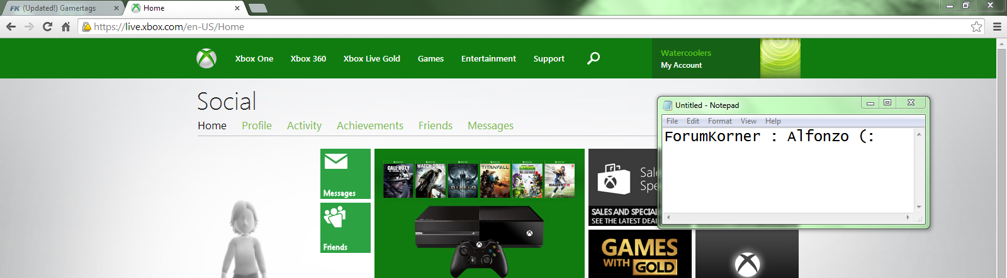Open a new browser tab
Viewport: 1007px width, 278px height.
click(258, 8)
